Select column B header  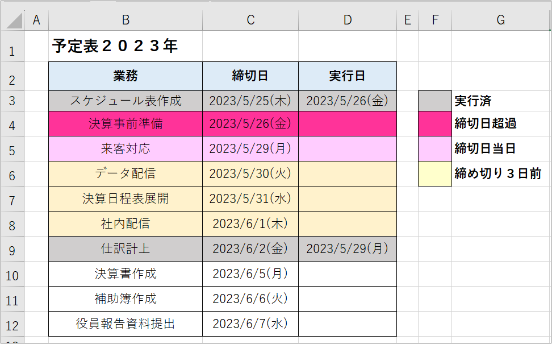[126, 20]
